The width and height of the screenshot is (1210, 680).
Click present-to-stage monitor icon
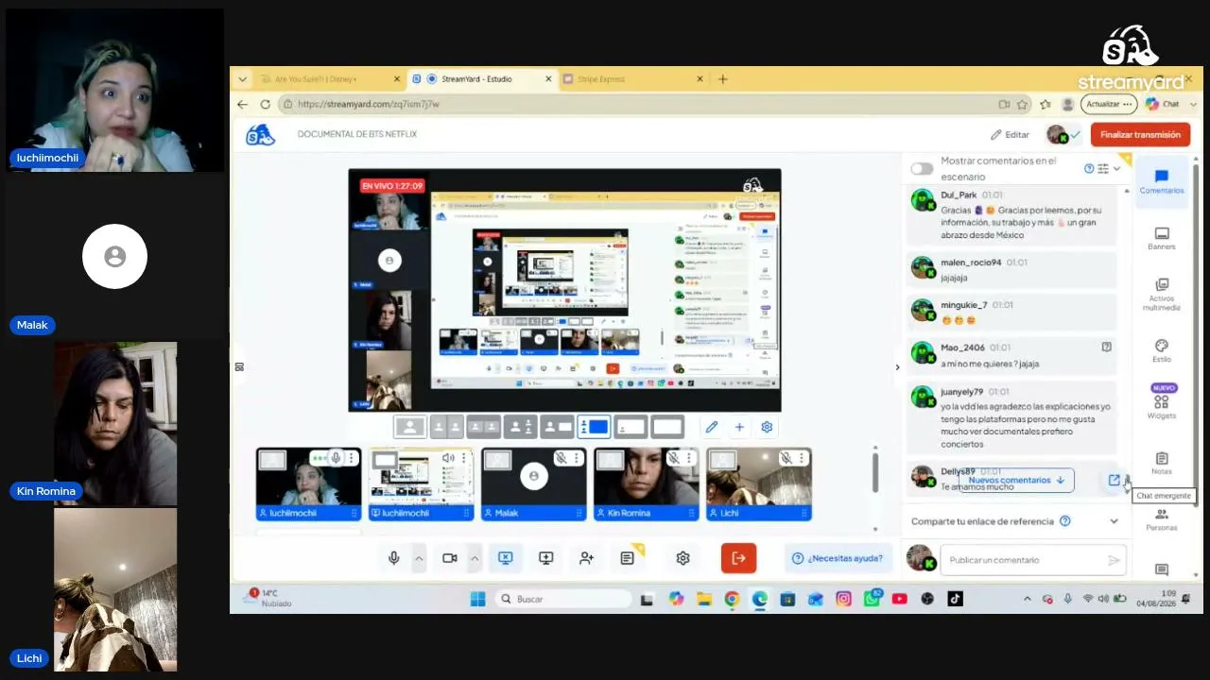pyautogui.click(x=545, y=558)
